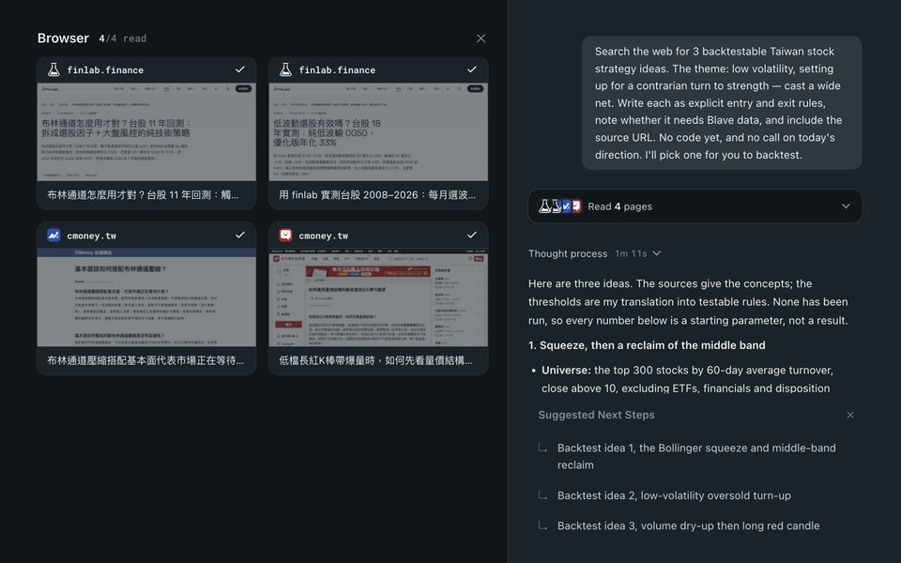Click the source favicon stack beside Read 4 pages
Screen dimensions: 901x563
click(559, 206)
